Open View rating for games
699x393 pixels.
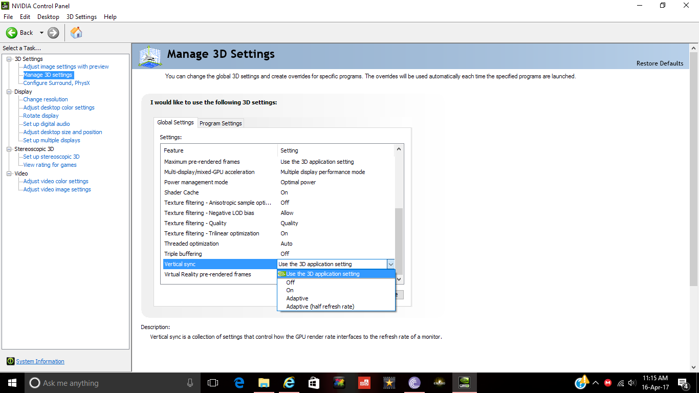50,165
